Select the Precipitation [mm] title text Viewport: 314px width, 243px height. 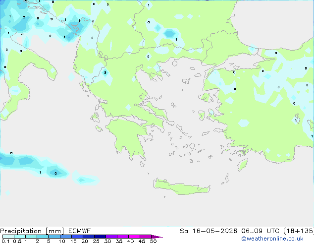click(x=32, y=231)
